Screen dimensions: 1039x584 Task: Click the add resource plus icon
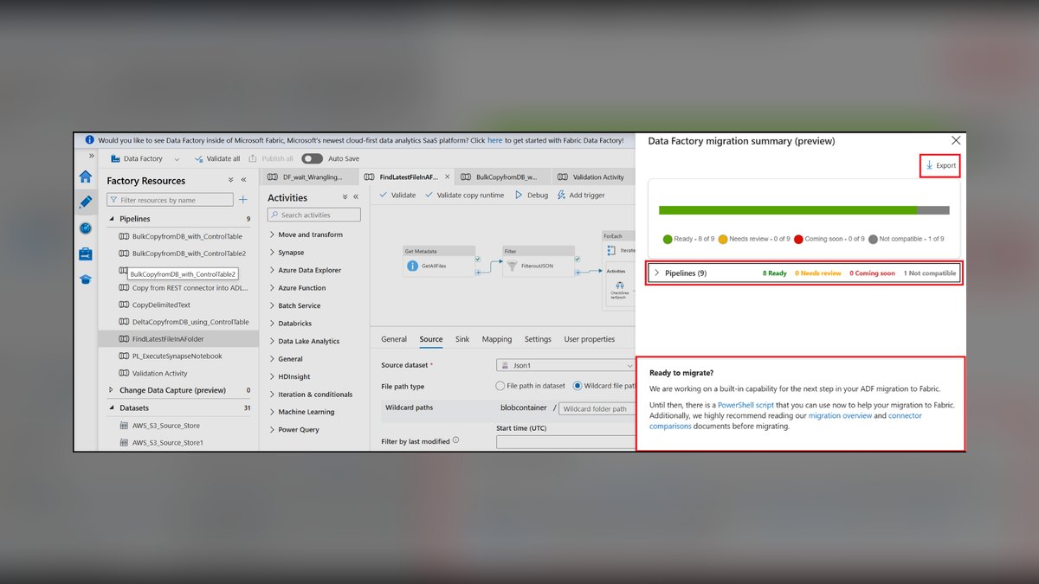click(243, 200)
